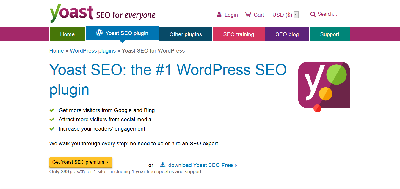The image size is (400, 189).
Task: Click 'Yoast SEO for WordPress' breadcrumb text
Action: pos(153,51)
